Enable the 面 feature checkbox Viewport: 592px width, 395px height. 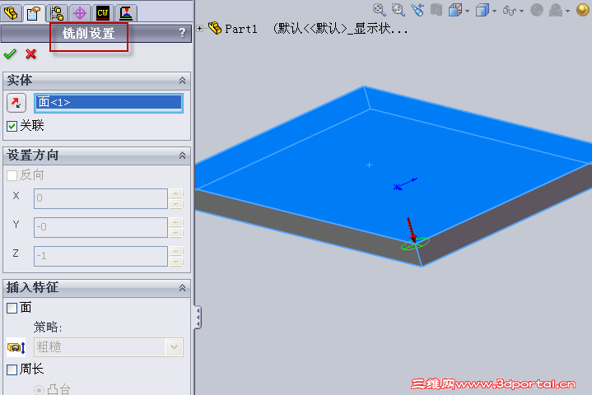12,308
